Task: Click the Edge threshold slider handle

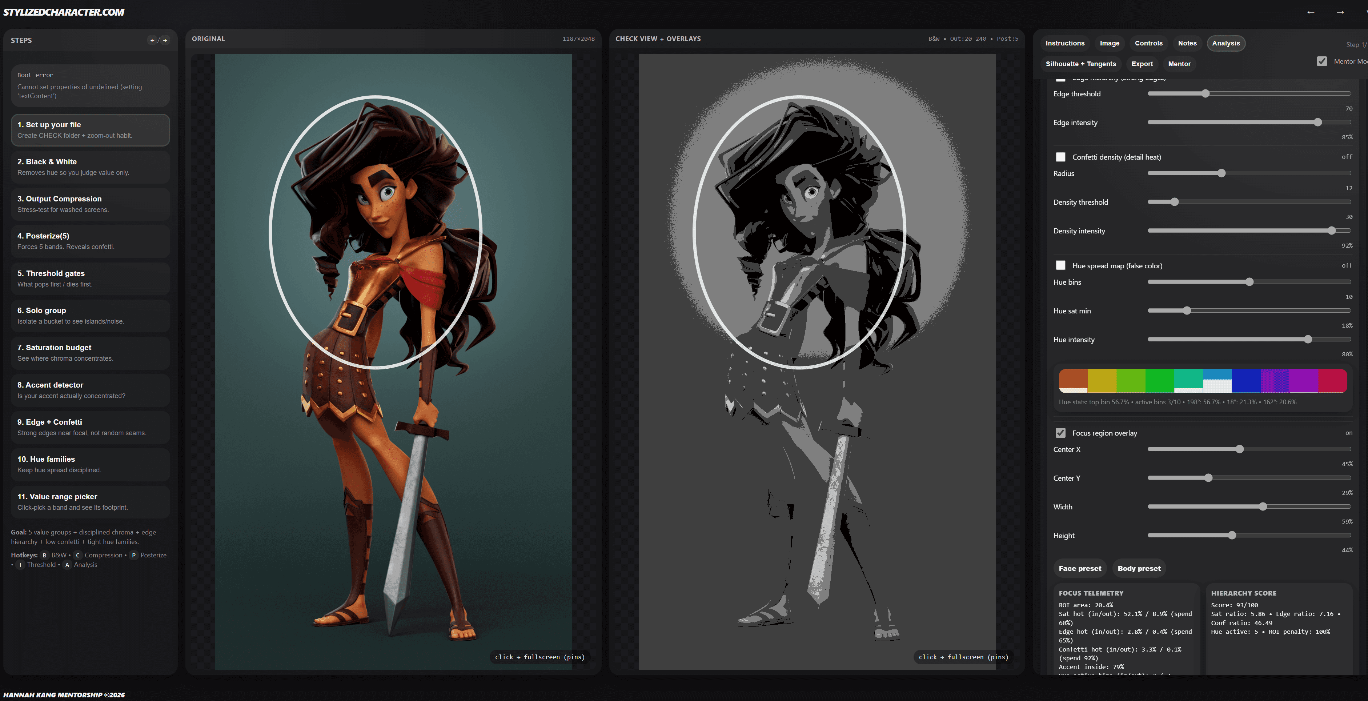Action: coord(1205,94)
